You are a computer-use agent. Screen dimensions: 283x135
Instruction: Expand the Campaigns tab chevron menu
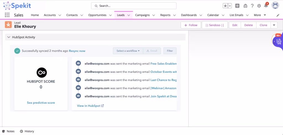(x=154, y=15)
